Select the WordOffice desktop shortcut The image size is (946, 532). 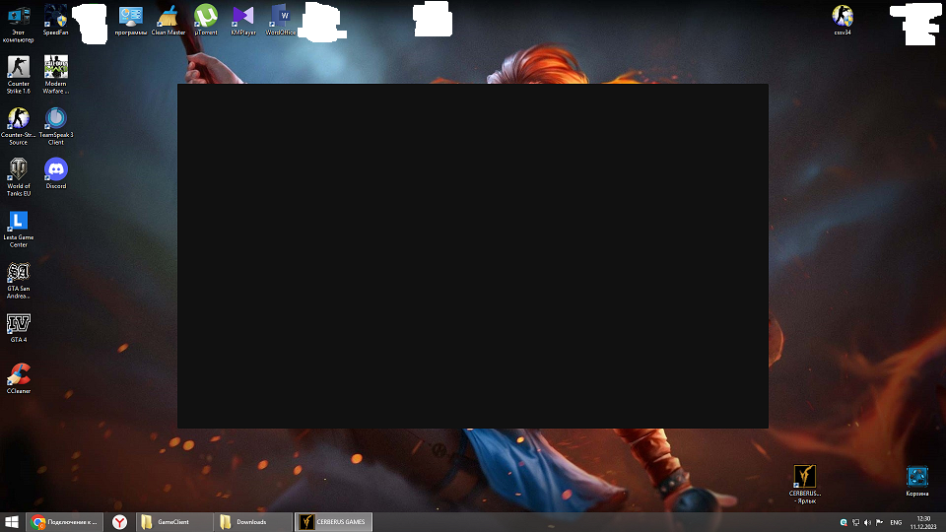click(x=281, y=21)
